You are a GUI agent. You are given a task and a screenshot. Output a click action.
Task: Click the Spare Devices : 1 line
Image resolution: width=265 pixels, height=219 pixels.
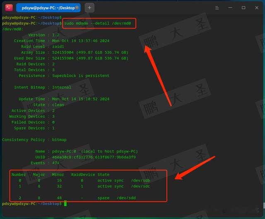34,128
